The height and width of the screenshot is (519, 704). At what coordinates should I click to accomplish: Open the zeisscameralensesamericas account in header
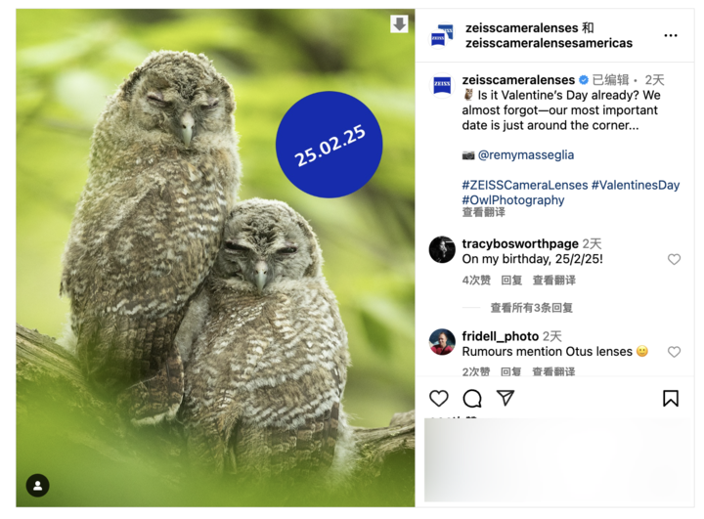coord(549,43)
